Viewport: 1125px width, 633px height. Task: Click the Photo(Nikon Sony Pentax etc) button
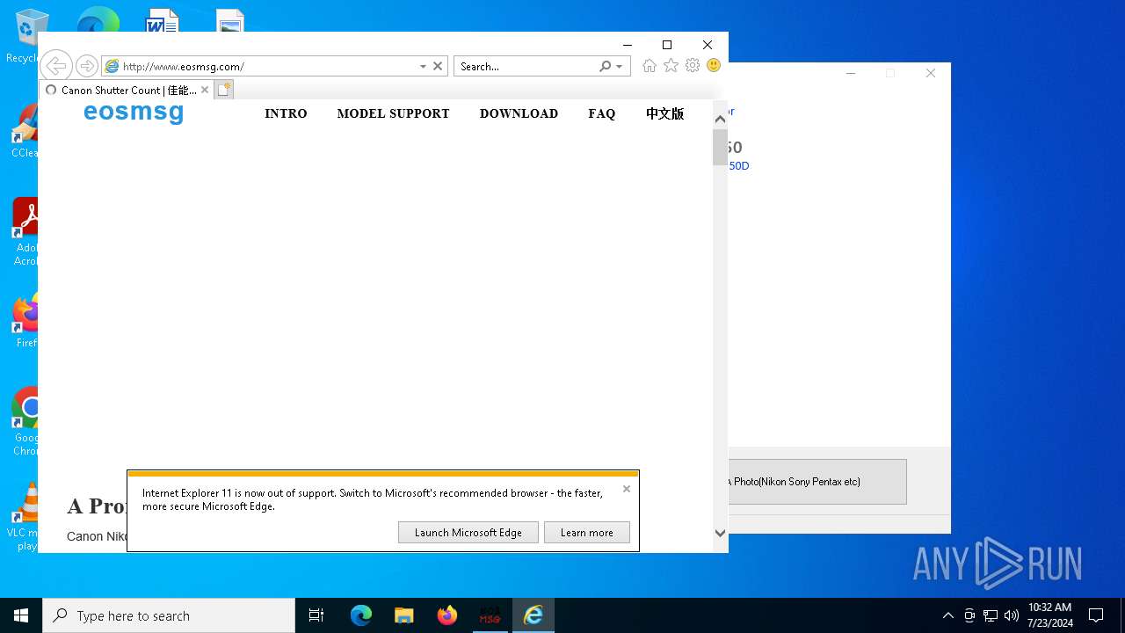tap(817, 482)
